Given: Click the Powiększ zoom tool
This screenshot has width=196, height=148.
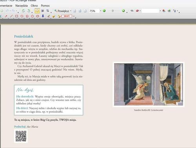Looking at the screenshot, I should coord(62,11).
